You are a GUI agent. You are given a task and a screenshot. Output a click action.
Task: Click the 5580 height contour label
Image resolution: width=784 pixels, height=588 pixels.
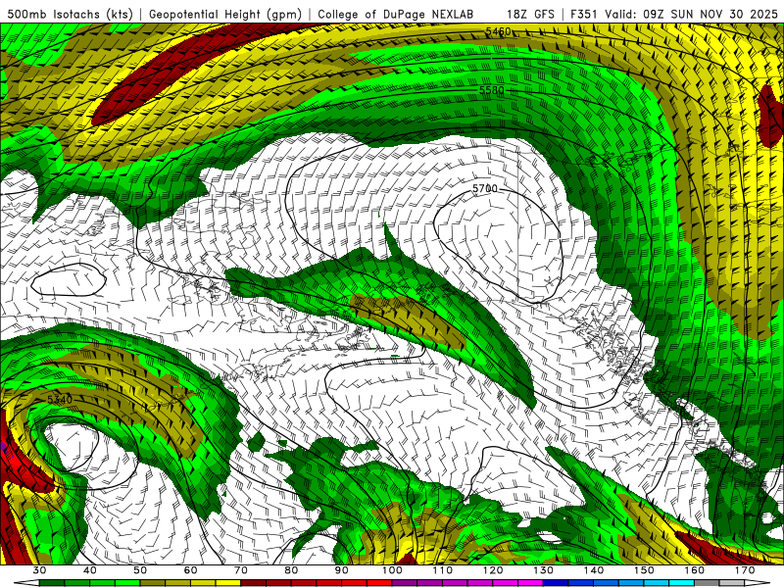coord(492,90)
